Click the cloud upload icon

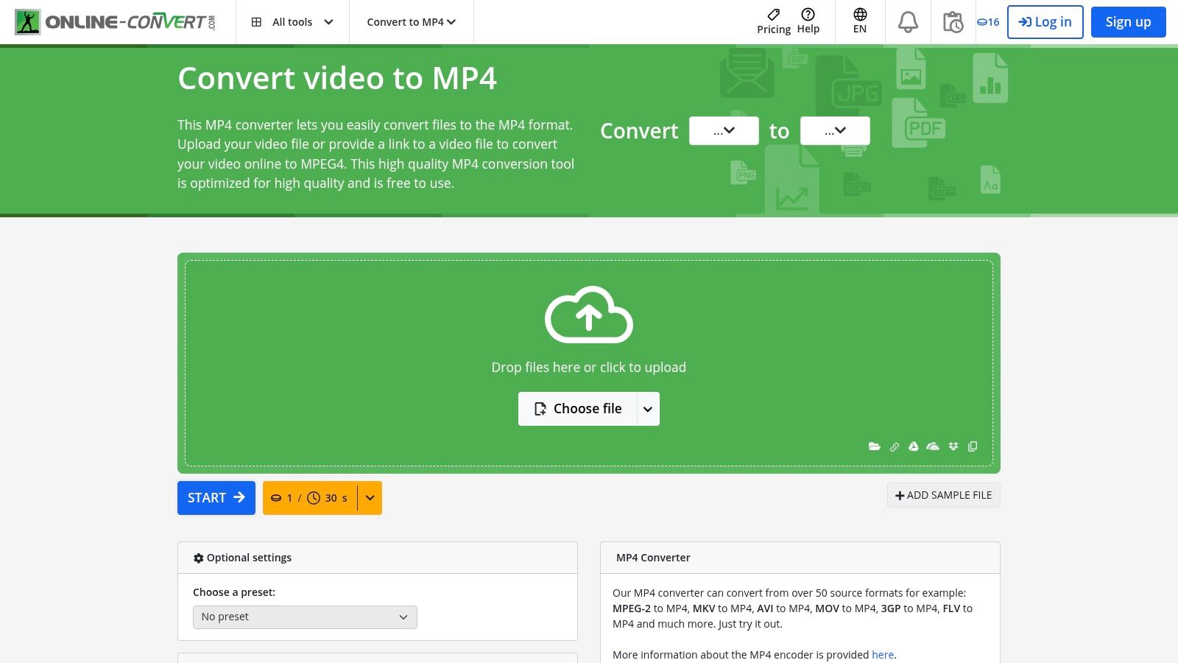(x=589, y=315)
